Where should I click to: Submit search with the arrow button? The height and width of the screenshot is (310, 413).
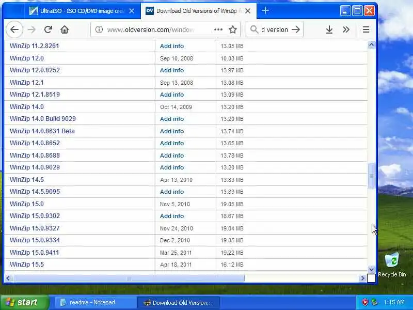pos(296,29)
